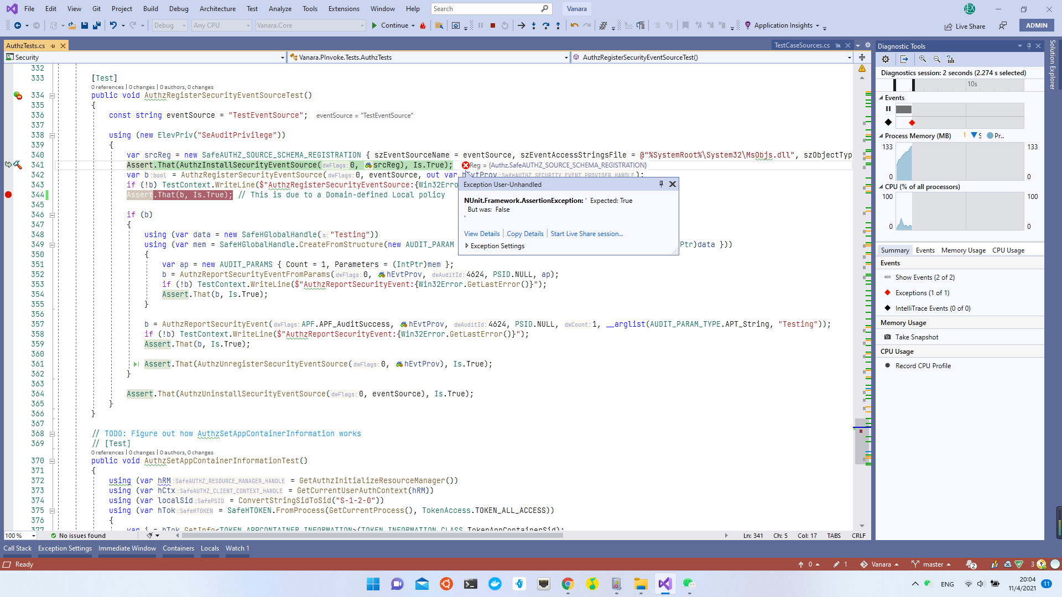
Task: Switch to the Call Stack tab
Action: [x=18, y=548]
